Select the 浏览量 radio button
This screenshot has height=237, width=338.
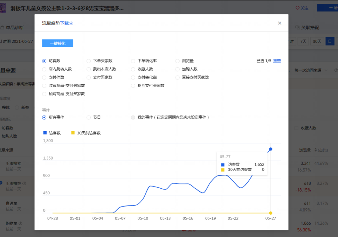[178, 61]
